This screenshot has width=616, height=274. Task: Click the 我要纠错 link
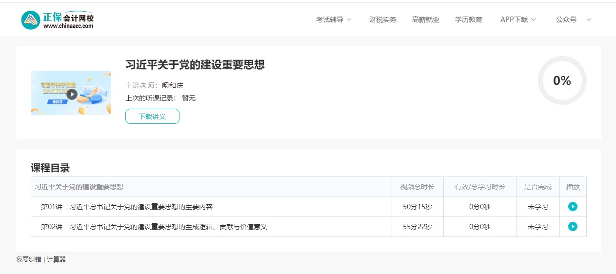28,259
